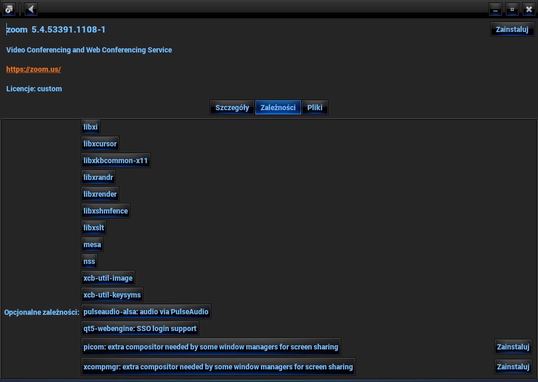This screenshot has width=538, height=382.
Task: Switch to the Szczegóły tab
Action: [232, 108]
